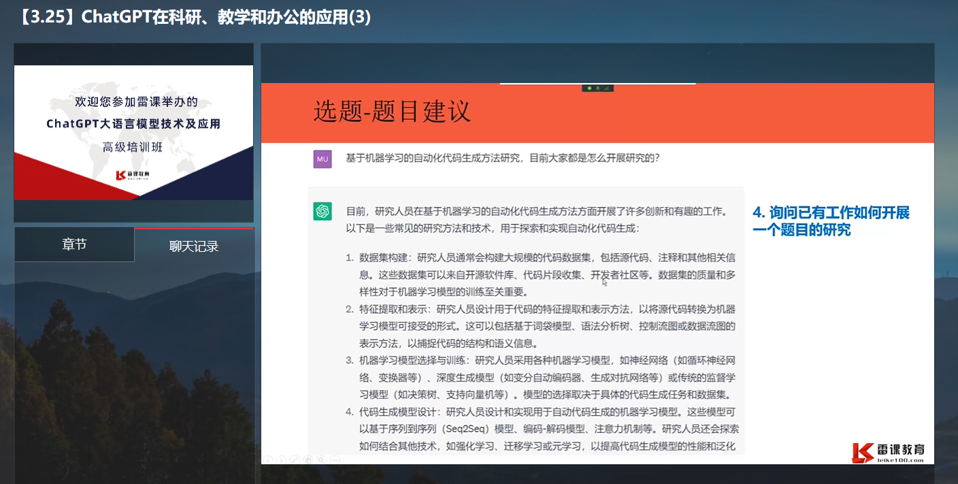958x484 pixels.
Task: Click the 选题-题目建议 slide heading
Action: [x=392, y=112]
